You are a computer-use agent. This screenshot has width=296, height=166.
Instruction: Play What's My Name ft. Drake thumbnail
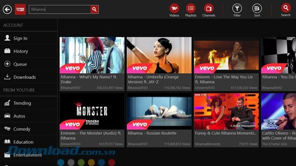pyautogui.click(x=92, y=55)
